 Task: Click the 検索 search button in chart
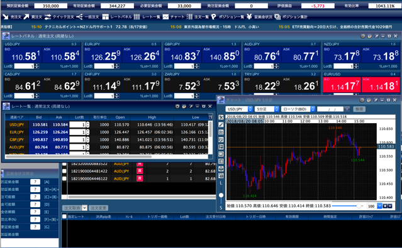(x=359, y=109)
